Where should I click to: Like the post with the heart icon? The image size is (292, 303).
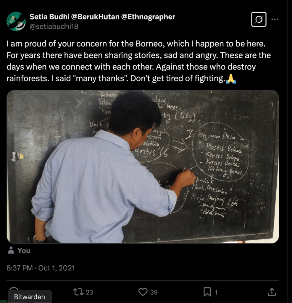(x=143, y=292)
